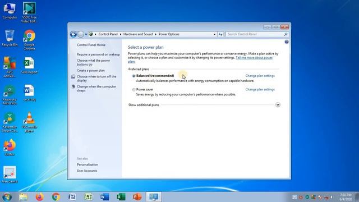Viewport: 359px width, 202px height.
Task: Click the Firefox desktop icon
Action: [10, 148]
